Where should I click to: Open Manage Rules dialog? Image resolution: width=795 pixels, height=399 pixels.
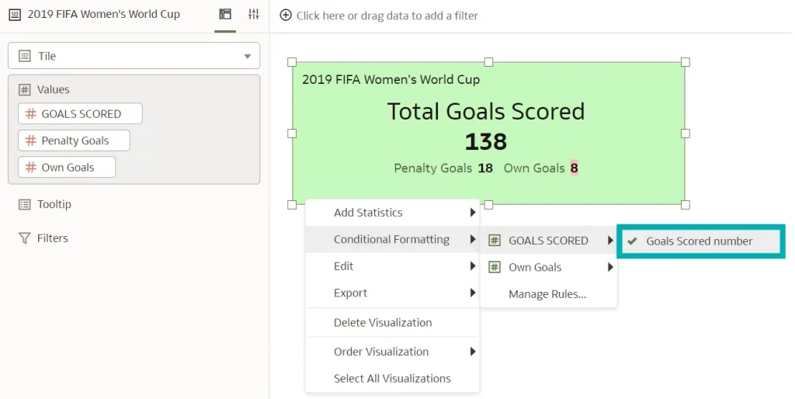[x=547, y=294]
